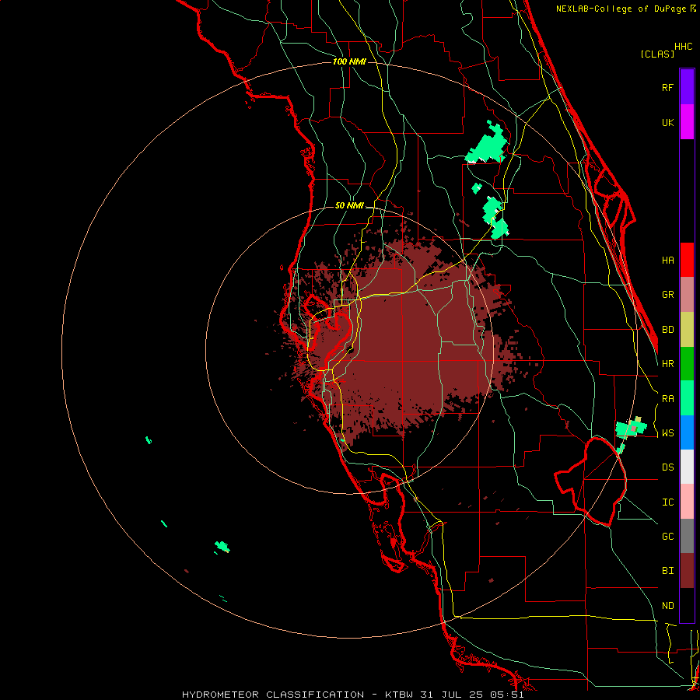This screenshot has height=700, width=700.
Task: Click the RA label in the legend
Action: tap(667, 399)
